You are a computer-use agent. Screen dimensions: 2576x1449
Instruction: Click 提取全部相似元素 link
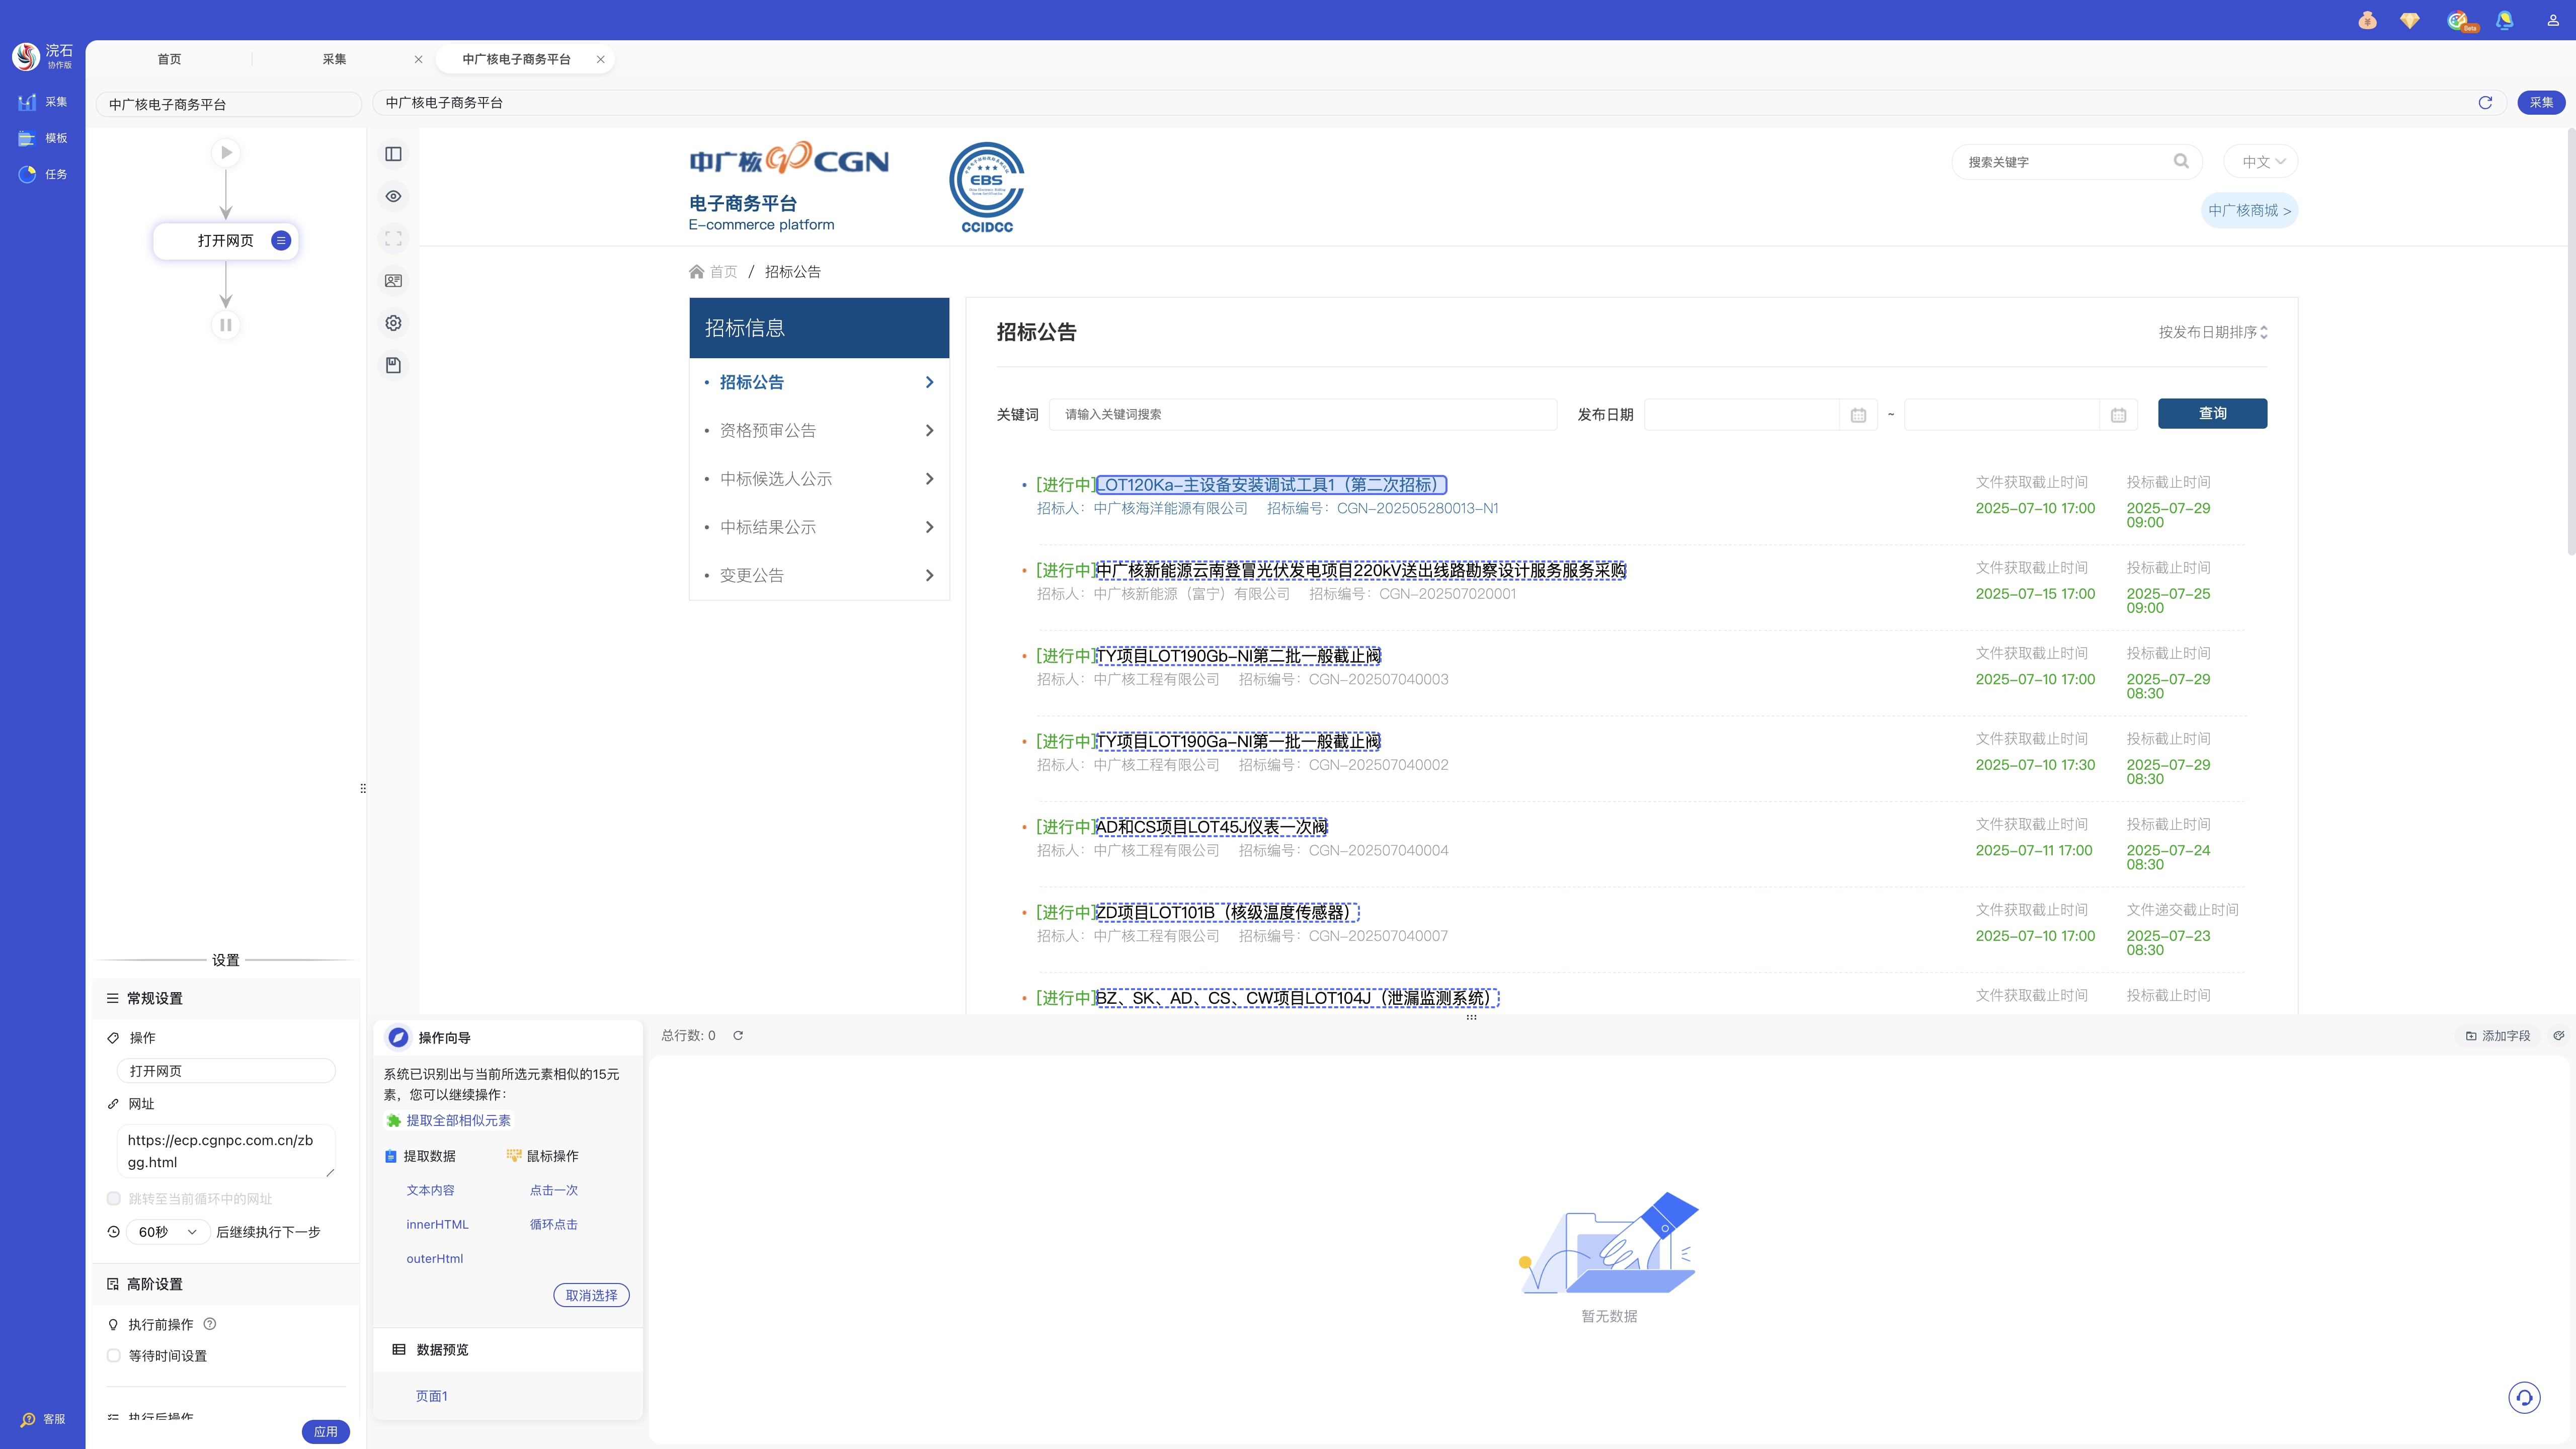point(458,1120)
